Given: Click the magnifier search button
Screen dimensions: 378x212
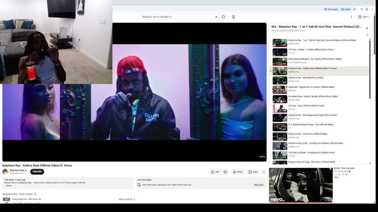Looking at the screenshot, I should pos(224,17).
